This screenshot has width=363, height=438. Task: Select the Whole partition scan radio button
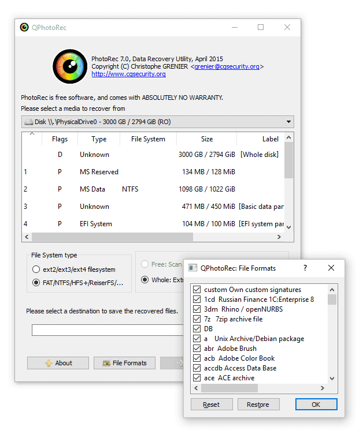click(145, 280)
